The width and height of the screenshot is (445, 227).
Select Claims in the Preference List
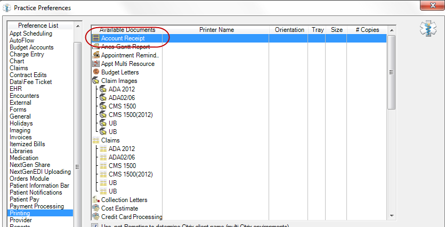click(19, 68)
